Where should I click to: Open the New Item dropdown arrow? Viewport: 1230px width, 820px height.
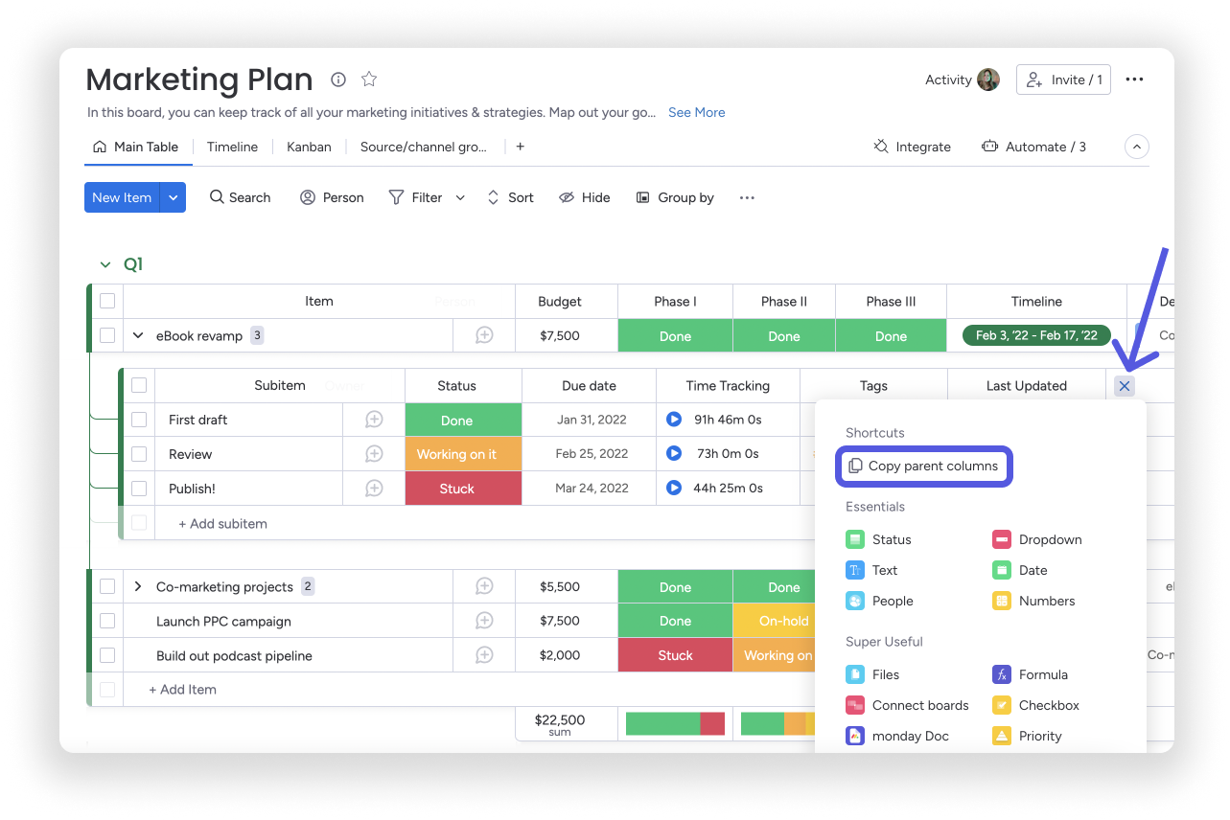click(174, 197)
